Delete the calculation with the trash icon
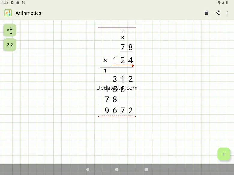 (206, 13)
